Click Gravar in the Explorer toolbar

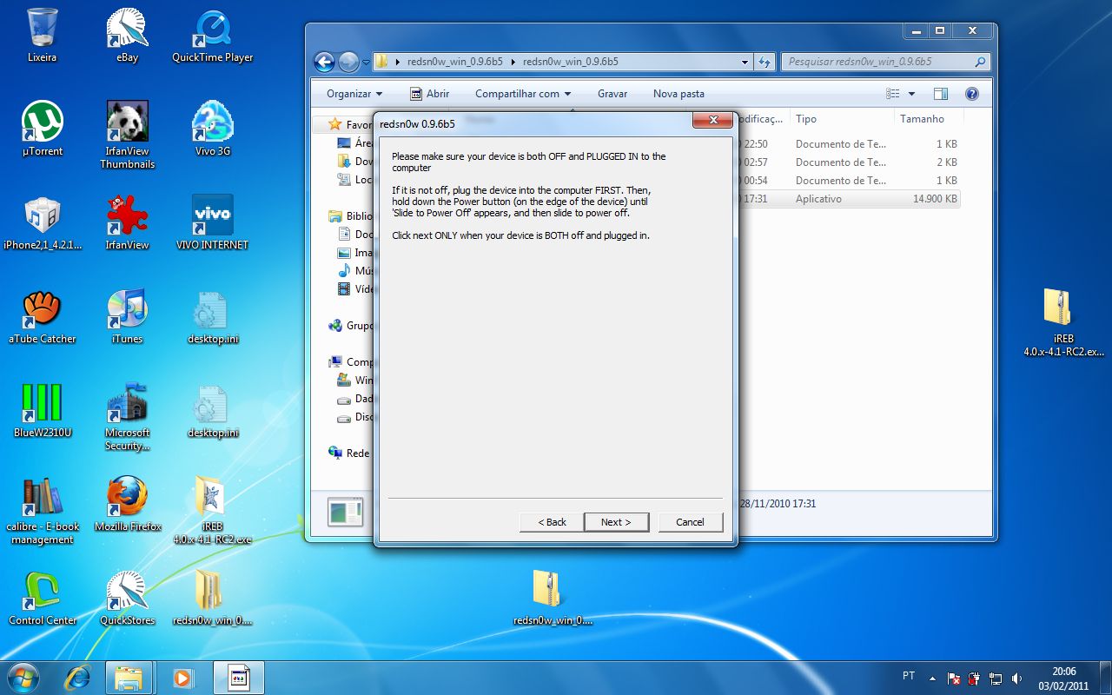click(612, 94)
